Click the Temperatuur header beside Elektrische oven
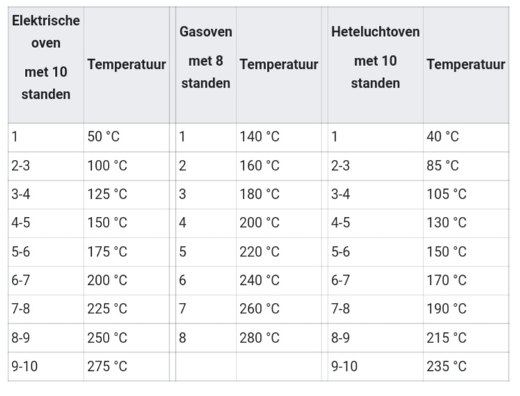The image size is (520, 396). tap(127, 65)
